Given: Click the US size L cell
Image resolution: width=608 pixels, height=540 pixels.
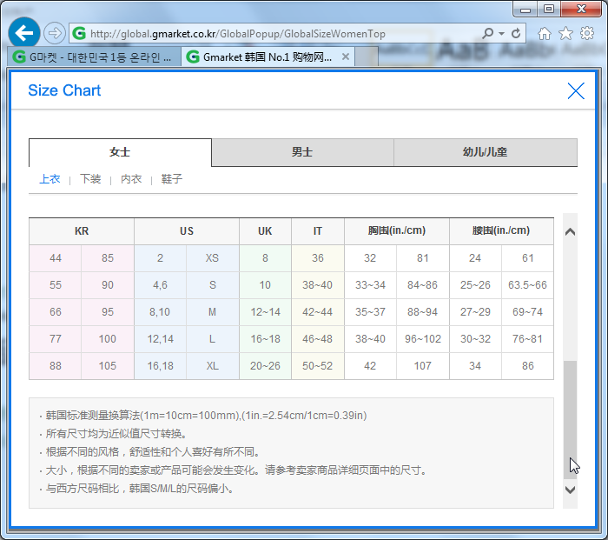Looking at the screenshot, I should [213, 339].
